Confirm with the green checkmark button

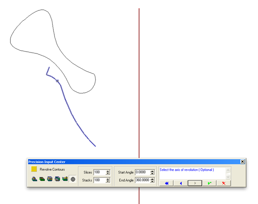(209, 183)
